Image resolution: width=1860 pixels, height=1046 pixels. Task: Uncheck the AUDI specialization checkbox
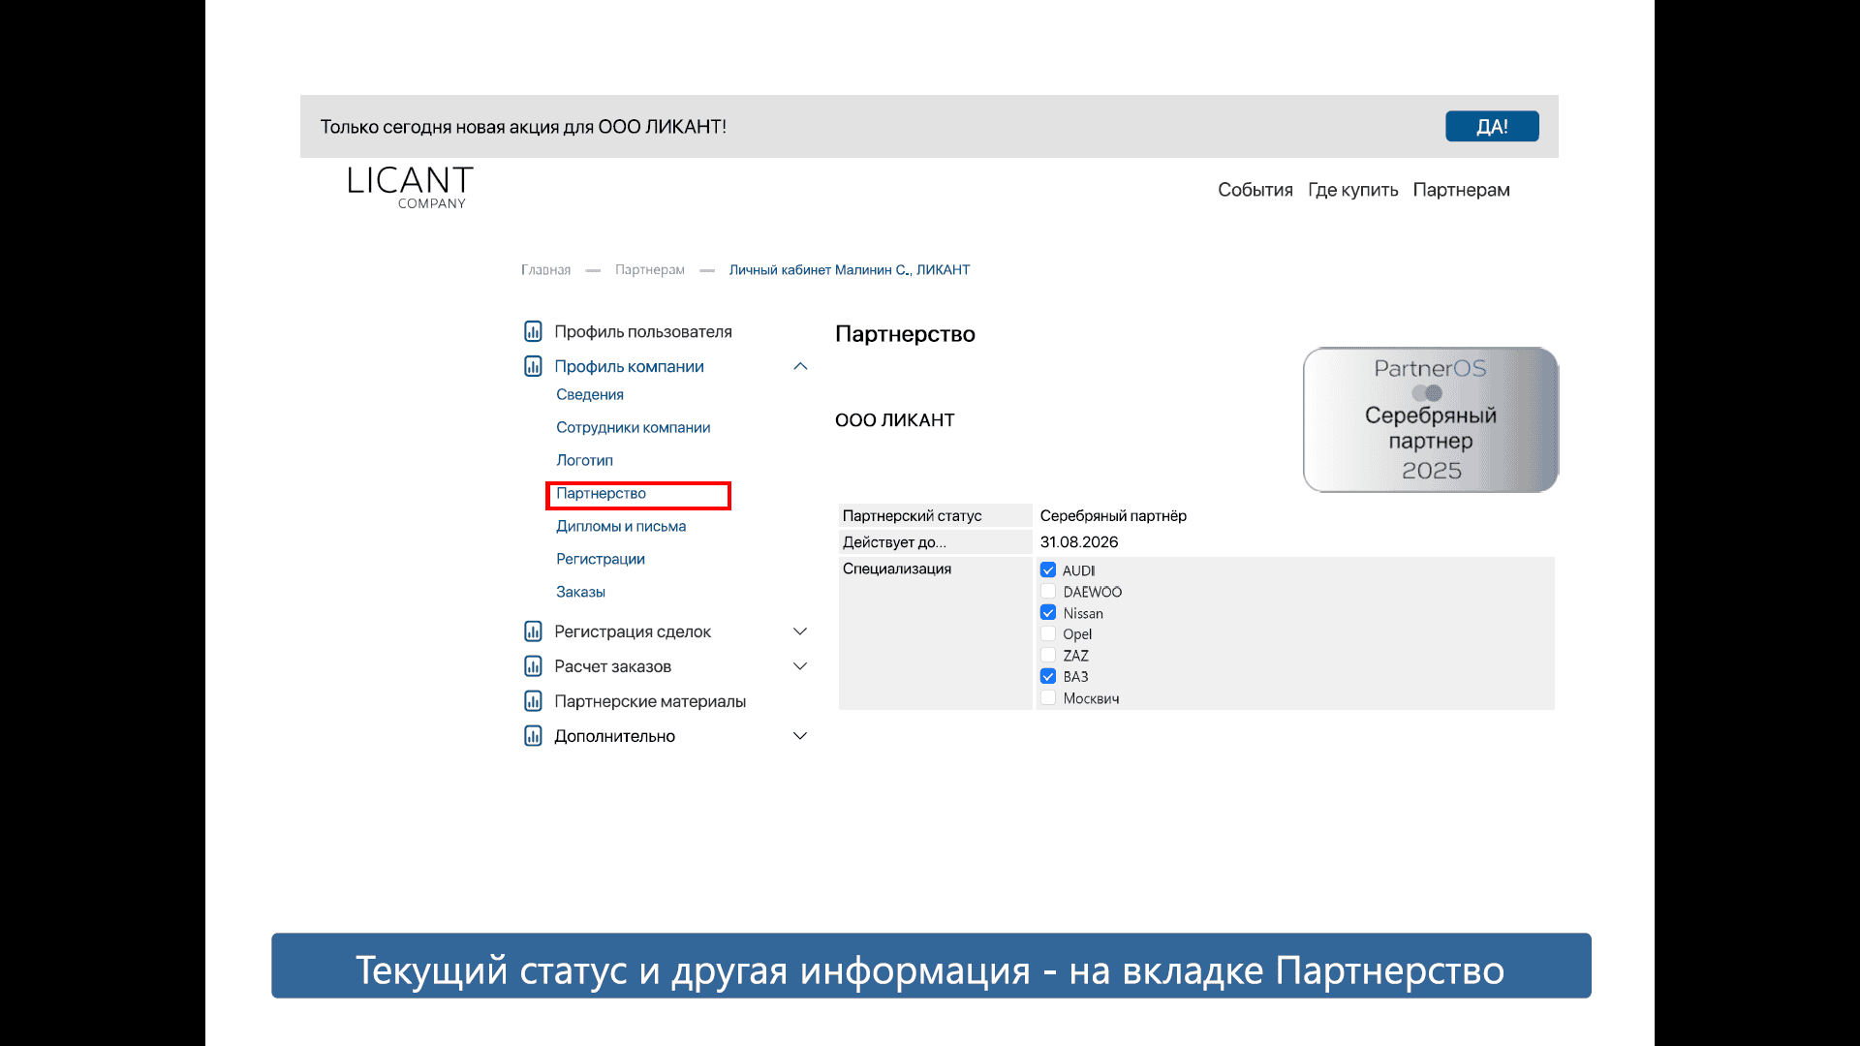click(x=1048, y=570)
